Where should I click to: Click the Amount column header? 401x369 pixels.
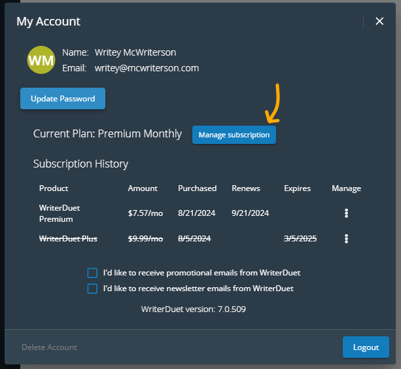143,188
